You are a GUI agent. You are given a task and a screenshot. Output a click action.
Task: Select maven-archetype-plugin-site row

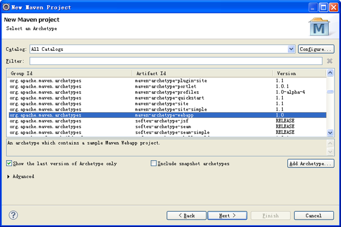click(167, 81)
